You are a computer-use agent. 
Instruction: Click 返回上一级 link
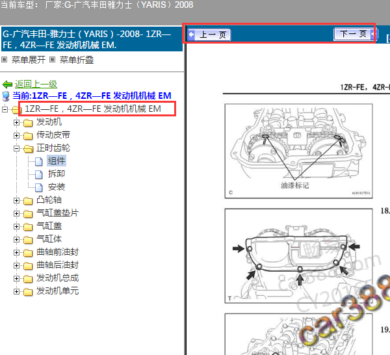[36, 85]
